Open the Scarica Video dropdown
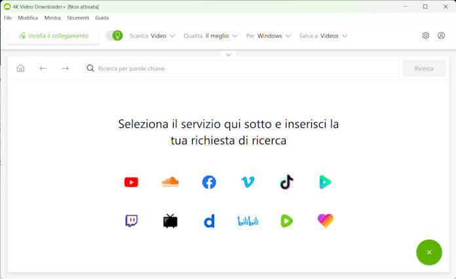The height and width of the screenshot is (279, 456). coord(152,36)
